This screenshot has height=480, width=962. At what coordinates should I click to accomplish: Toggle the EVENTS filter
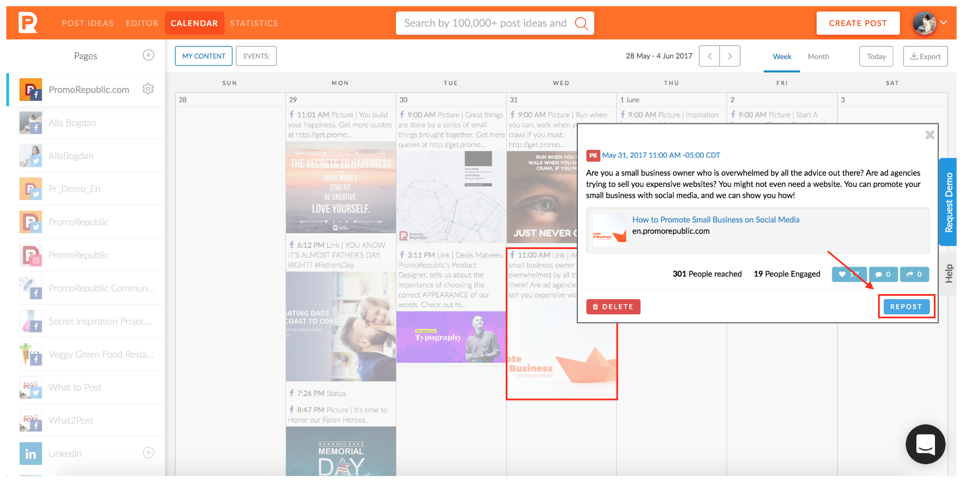tap(256, 56)
